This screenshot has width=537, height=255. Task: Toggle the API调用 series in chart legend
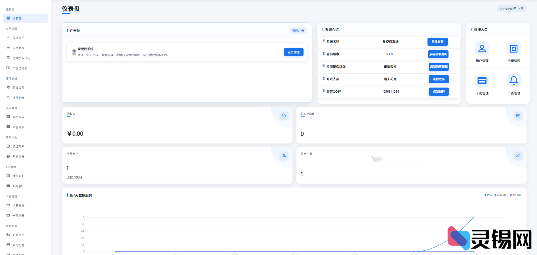[516, 195]
